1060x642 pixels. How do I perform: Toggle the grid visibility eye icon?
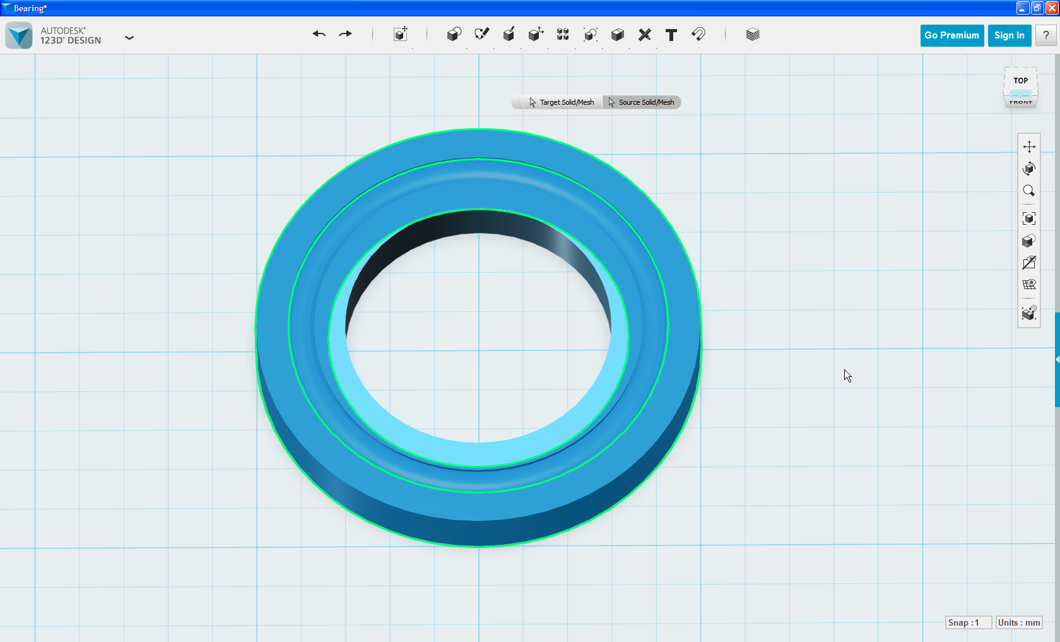click(1029, 284)
